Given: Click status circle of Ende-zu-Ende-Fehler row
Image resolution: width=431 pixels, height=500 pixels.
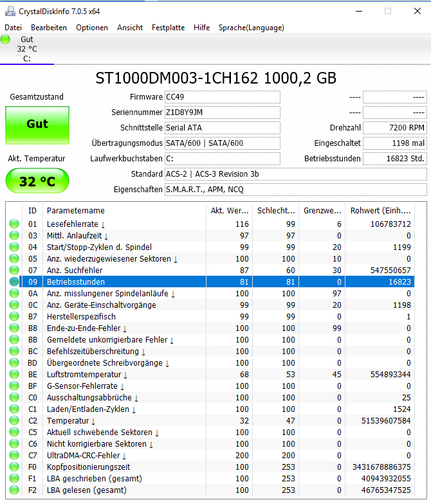Looking at the screenshot, I should (14, 328).
